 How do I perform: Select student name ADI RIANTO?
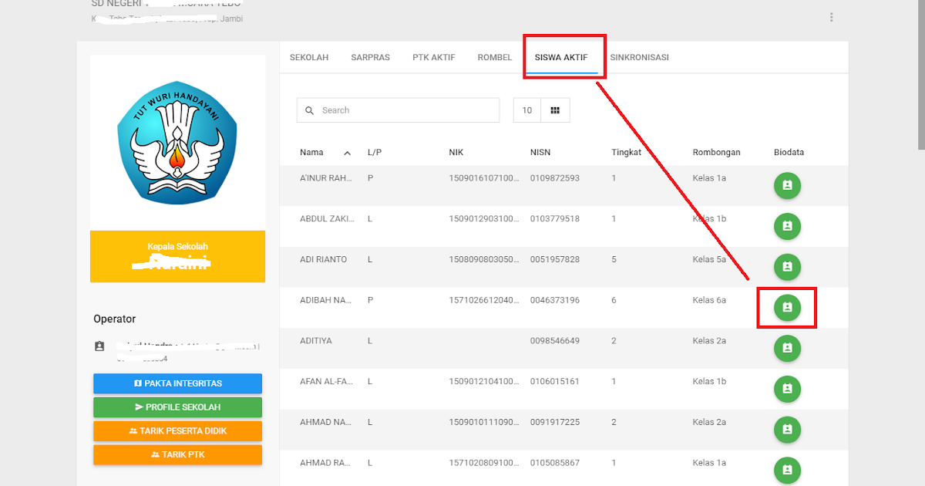(x=324, y=259)
